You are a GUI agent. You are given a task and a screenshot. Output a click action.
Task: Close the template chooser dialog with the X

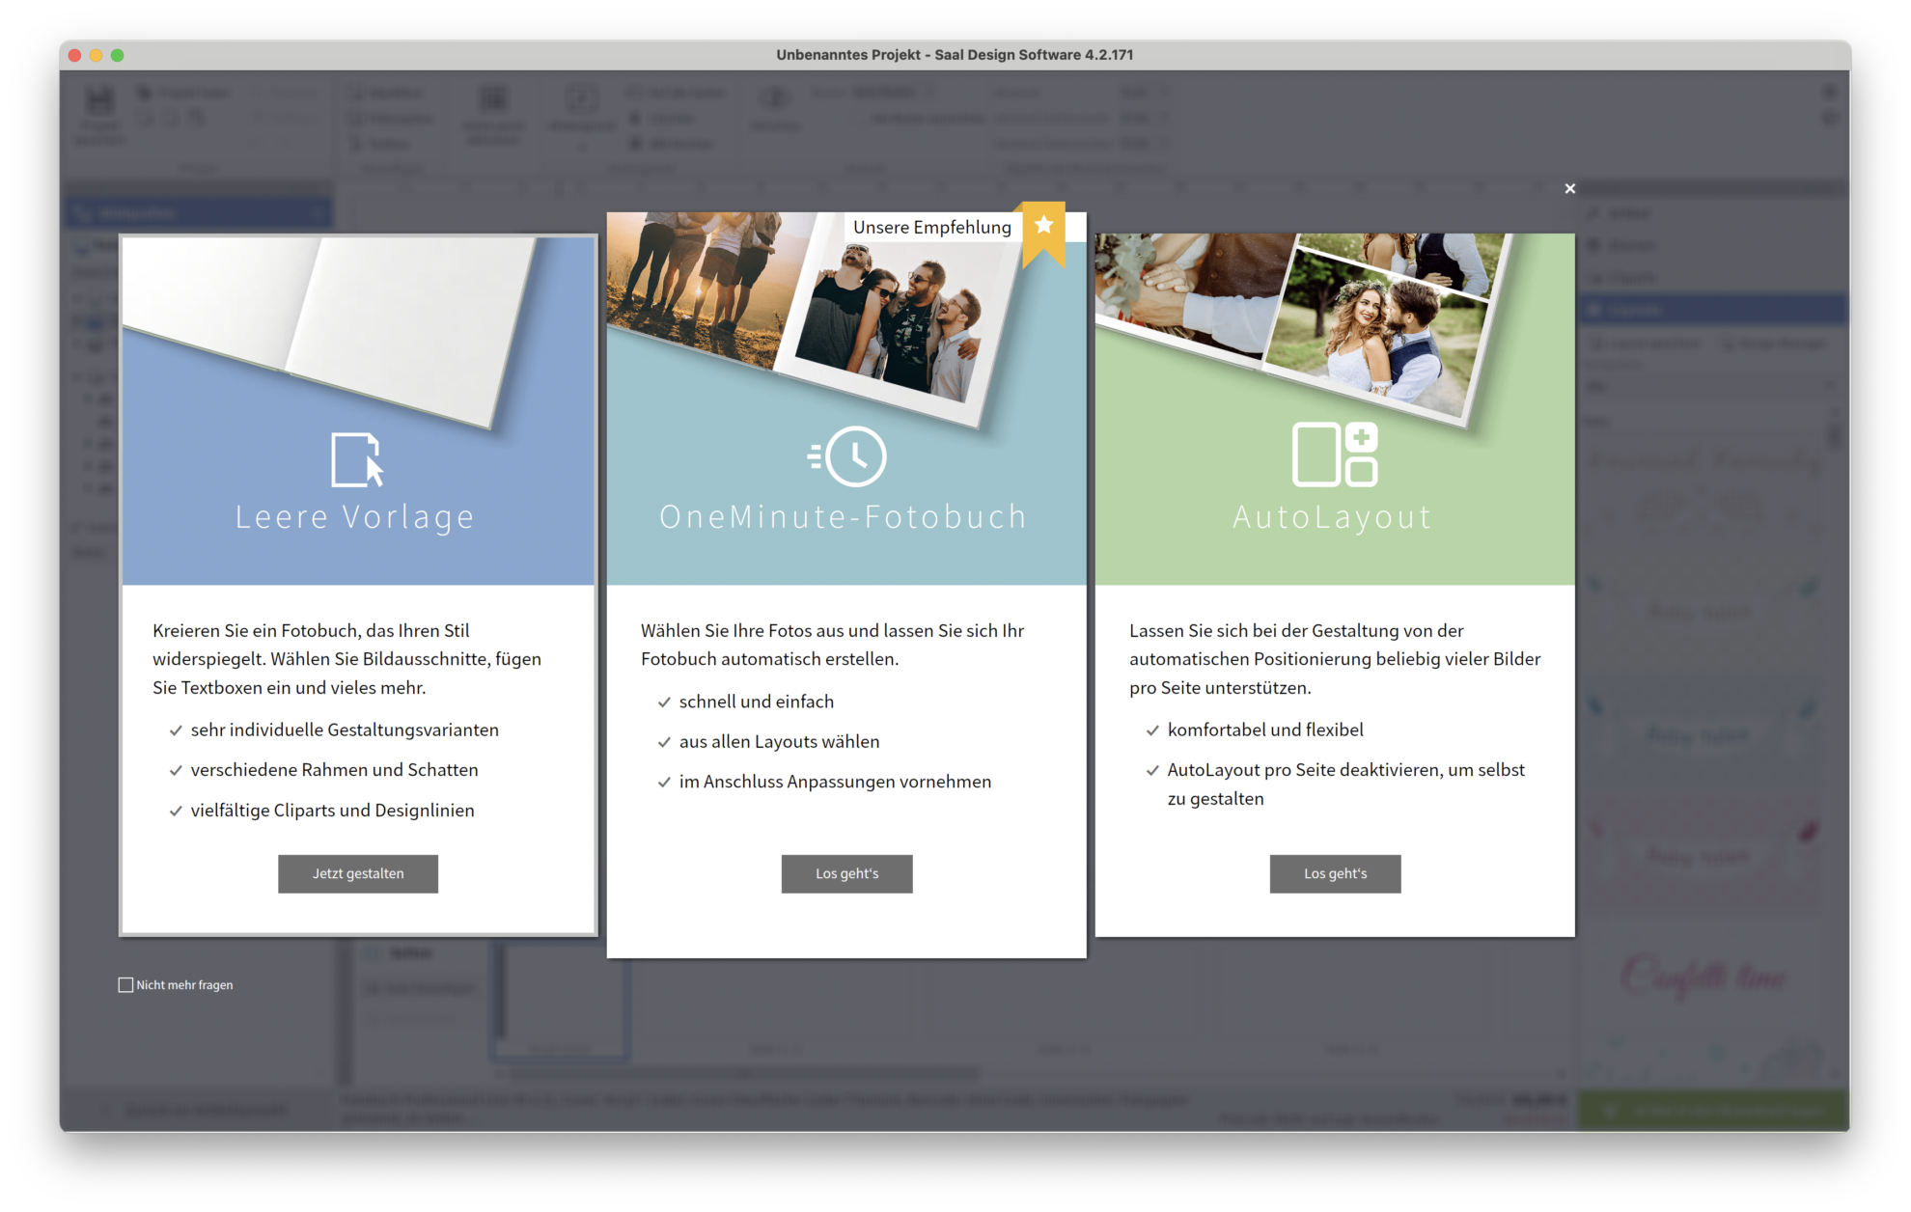click(x=1569, y=189)
